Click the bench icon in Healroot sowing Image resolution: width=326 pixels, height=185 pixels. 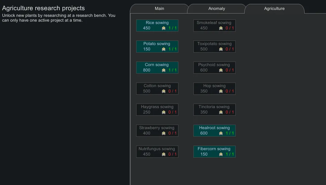coord(221,133)
